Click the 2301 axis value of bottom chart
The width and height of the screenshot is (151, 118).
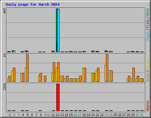coord(4,87)
